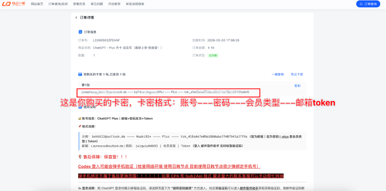
Task: Click 一键复制 to copy all cards
Action: 277,74
